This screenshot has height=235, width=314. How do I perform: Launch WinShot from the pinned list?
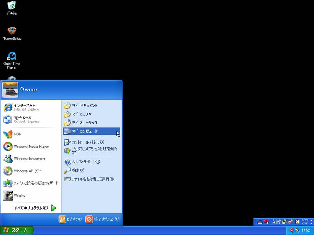(x=31, y=196)
